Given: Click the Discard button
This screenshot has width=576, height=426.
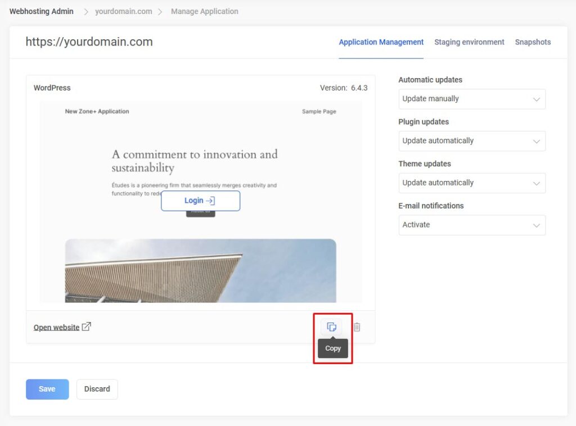Looking at the screenshot, I should click(x=97, y=389).
